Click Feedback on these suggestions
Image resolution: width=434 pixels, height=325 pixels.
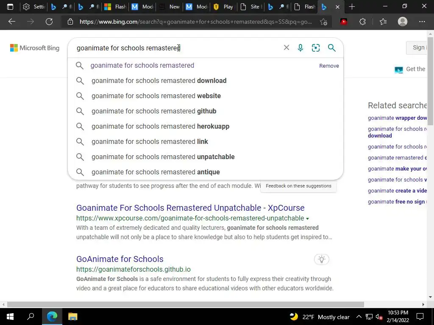click(298, 186)
